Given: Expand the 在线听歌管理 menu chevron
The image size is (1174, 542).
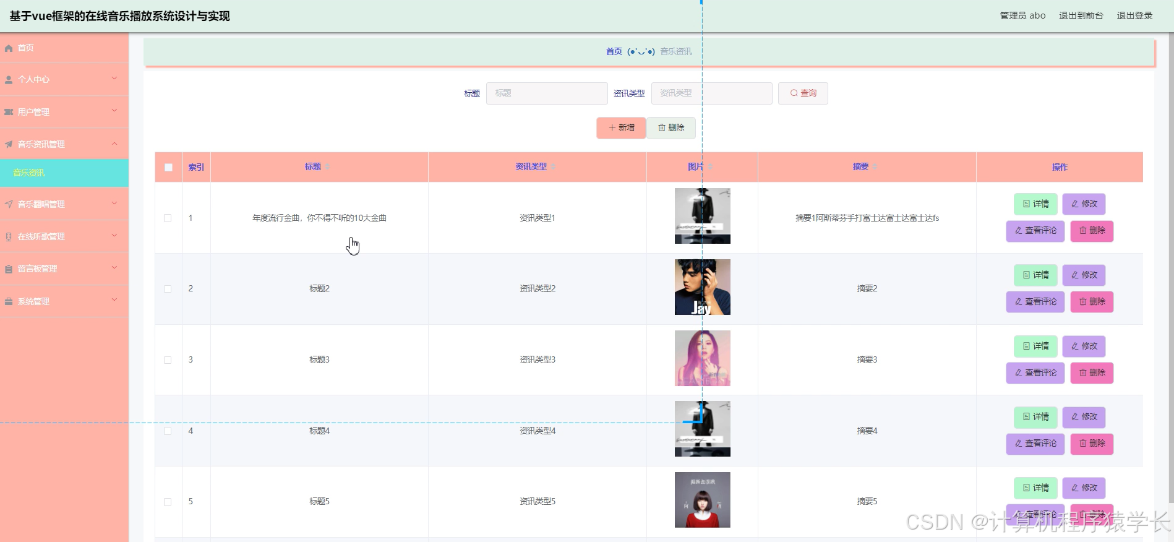Looking at the screenshot, I should click(114, 234).
